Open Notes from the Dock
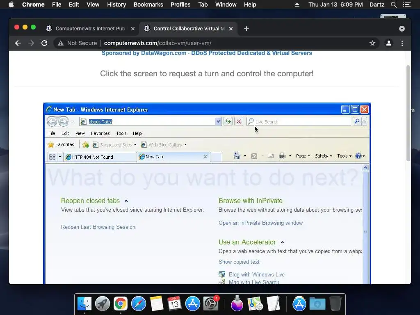Image resolution: width=420 pixels, height=315 pixels. pos(156,304)
